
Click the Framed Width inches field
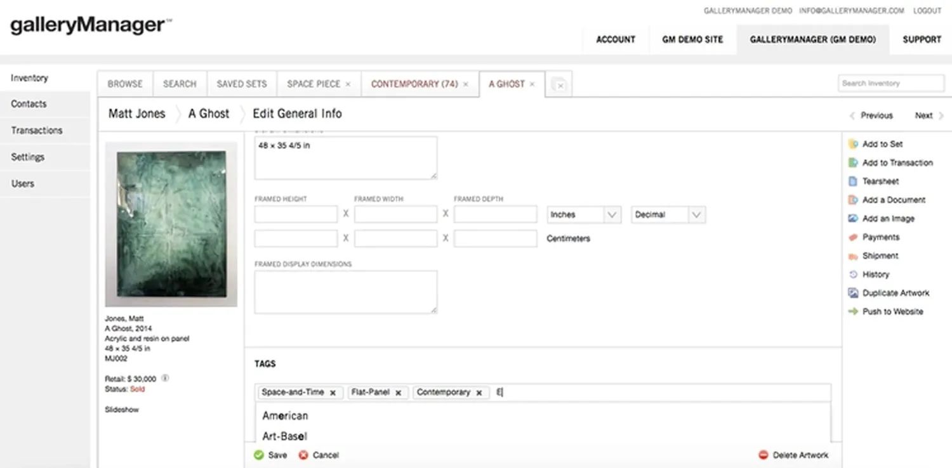tap(395, 214)
